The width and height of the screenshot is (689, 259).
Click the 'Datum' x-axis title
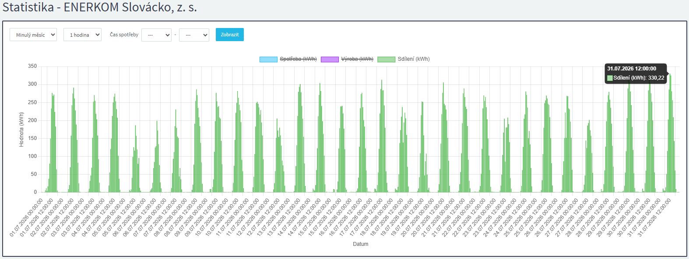(361, 244)
